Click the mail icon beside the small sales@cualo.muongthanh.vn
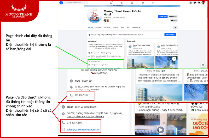This screenshot has height=138, width=209. (x=89, y=65)
